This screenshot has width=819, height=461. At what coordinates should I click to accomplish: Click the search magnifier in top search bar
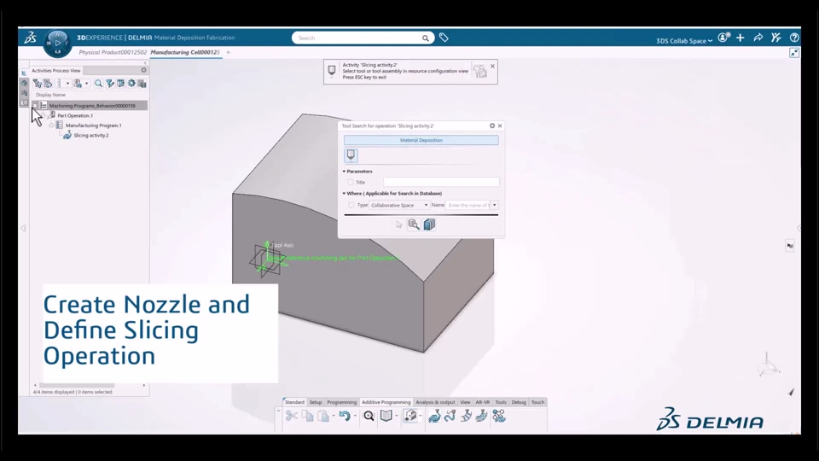(x=425, y=38)
